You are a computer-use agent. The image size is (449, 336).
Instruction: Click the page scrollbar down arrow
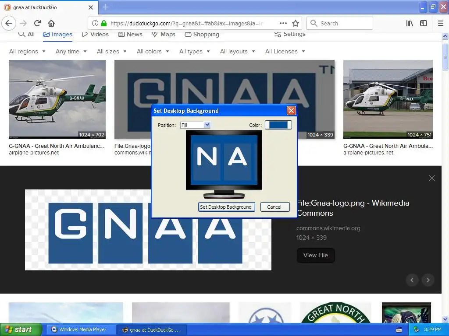pyautogui.click(x=445, y=319)
